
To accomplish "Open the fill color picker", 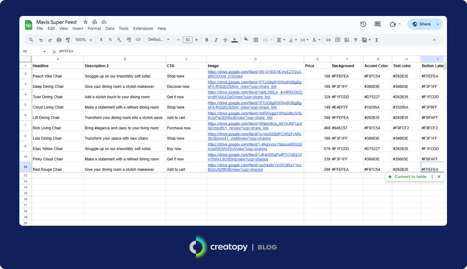I will (246, 40).
